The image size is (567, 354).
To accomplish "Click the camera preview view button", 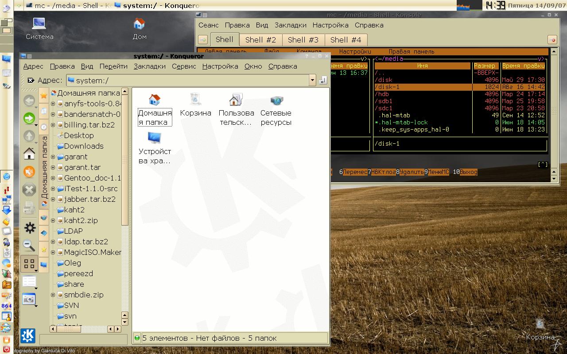I will [29, 300].
